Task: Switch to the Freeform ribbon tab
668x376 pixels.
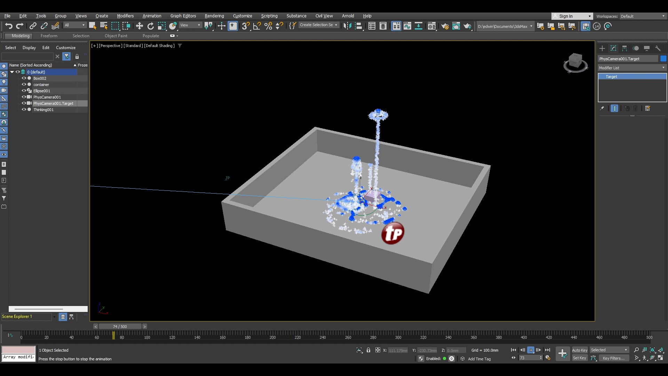Action: tap(49, 36)
